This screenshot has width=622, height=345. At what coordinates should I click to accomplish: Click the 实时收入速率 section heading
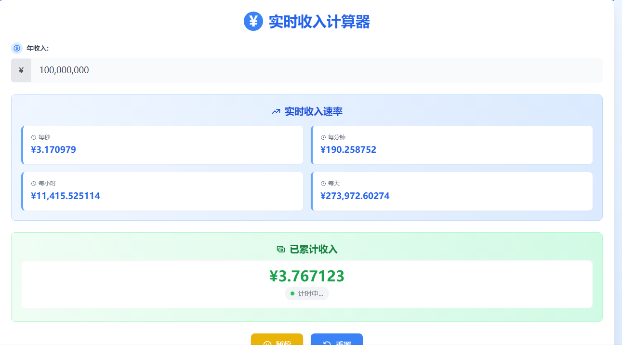pyautogui.click(x=314, y=112)
